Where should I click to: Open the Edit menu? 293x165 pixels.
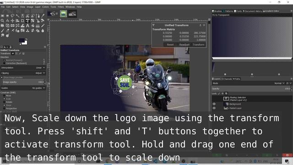(x=8, y=7)
